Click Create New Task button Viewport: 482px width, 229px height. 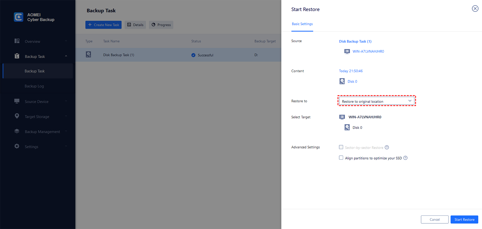click(103, 25)
